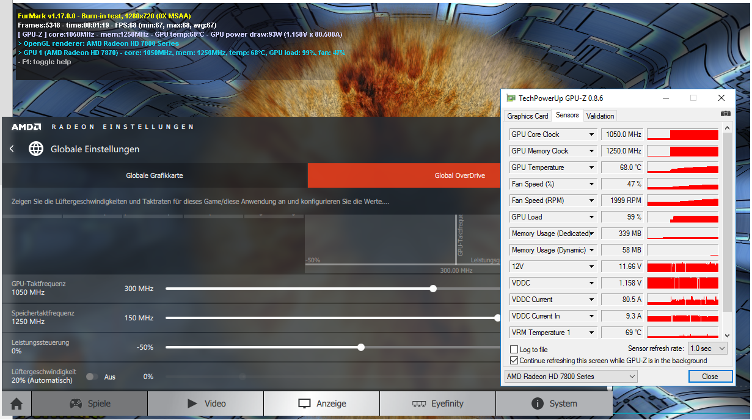Open VDDC Current sensor dropdown

pyautogui.click(x=591, y=300)
